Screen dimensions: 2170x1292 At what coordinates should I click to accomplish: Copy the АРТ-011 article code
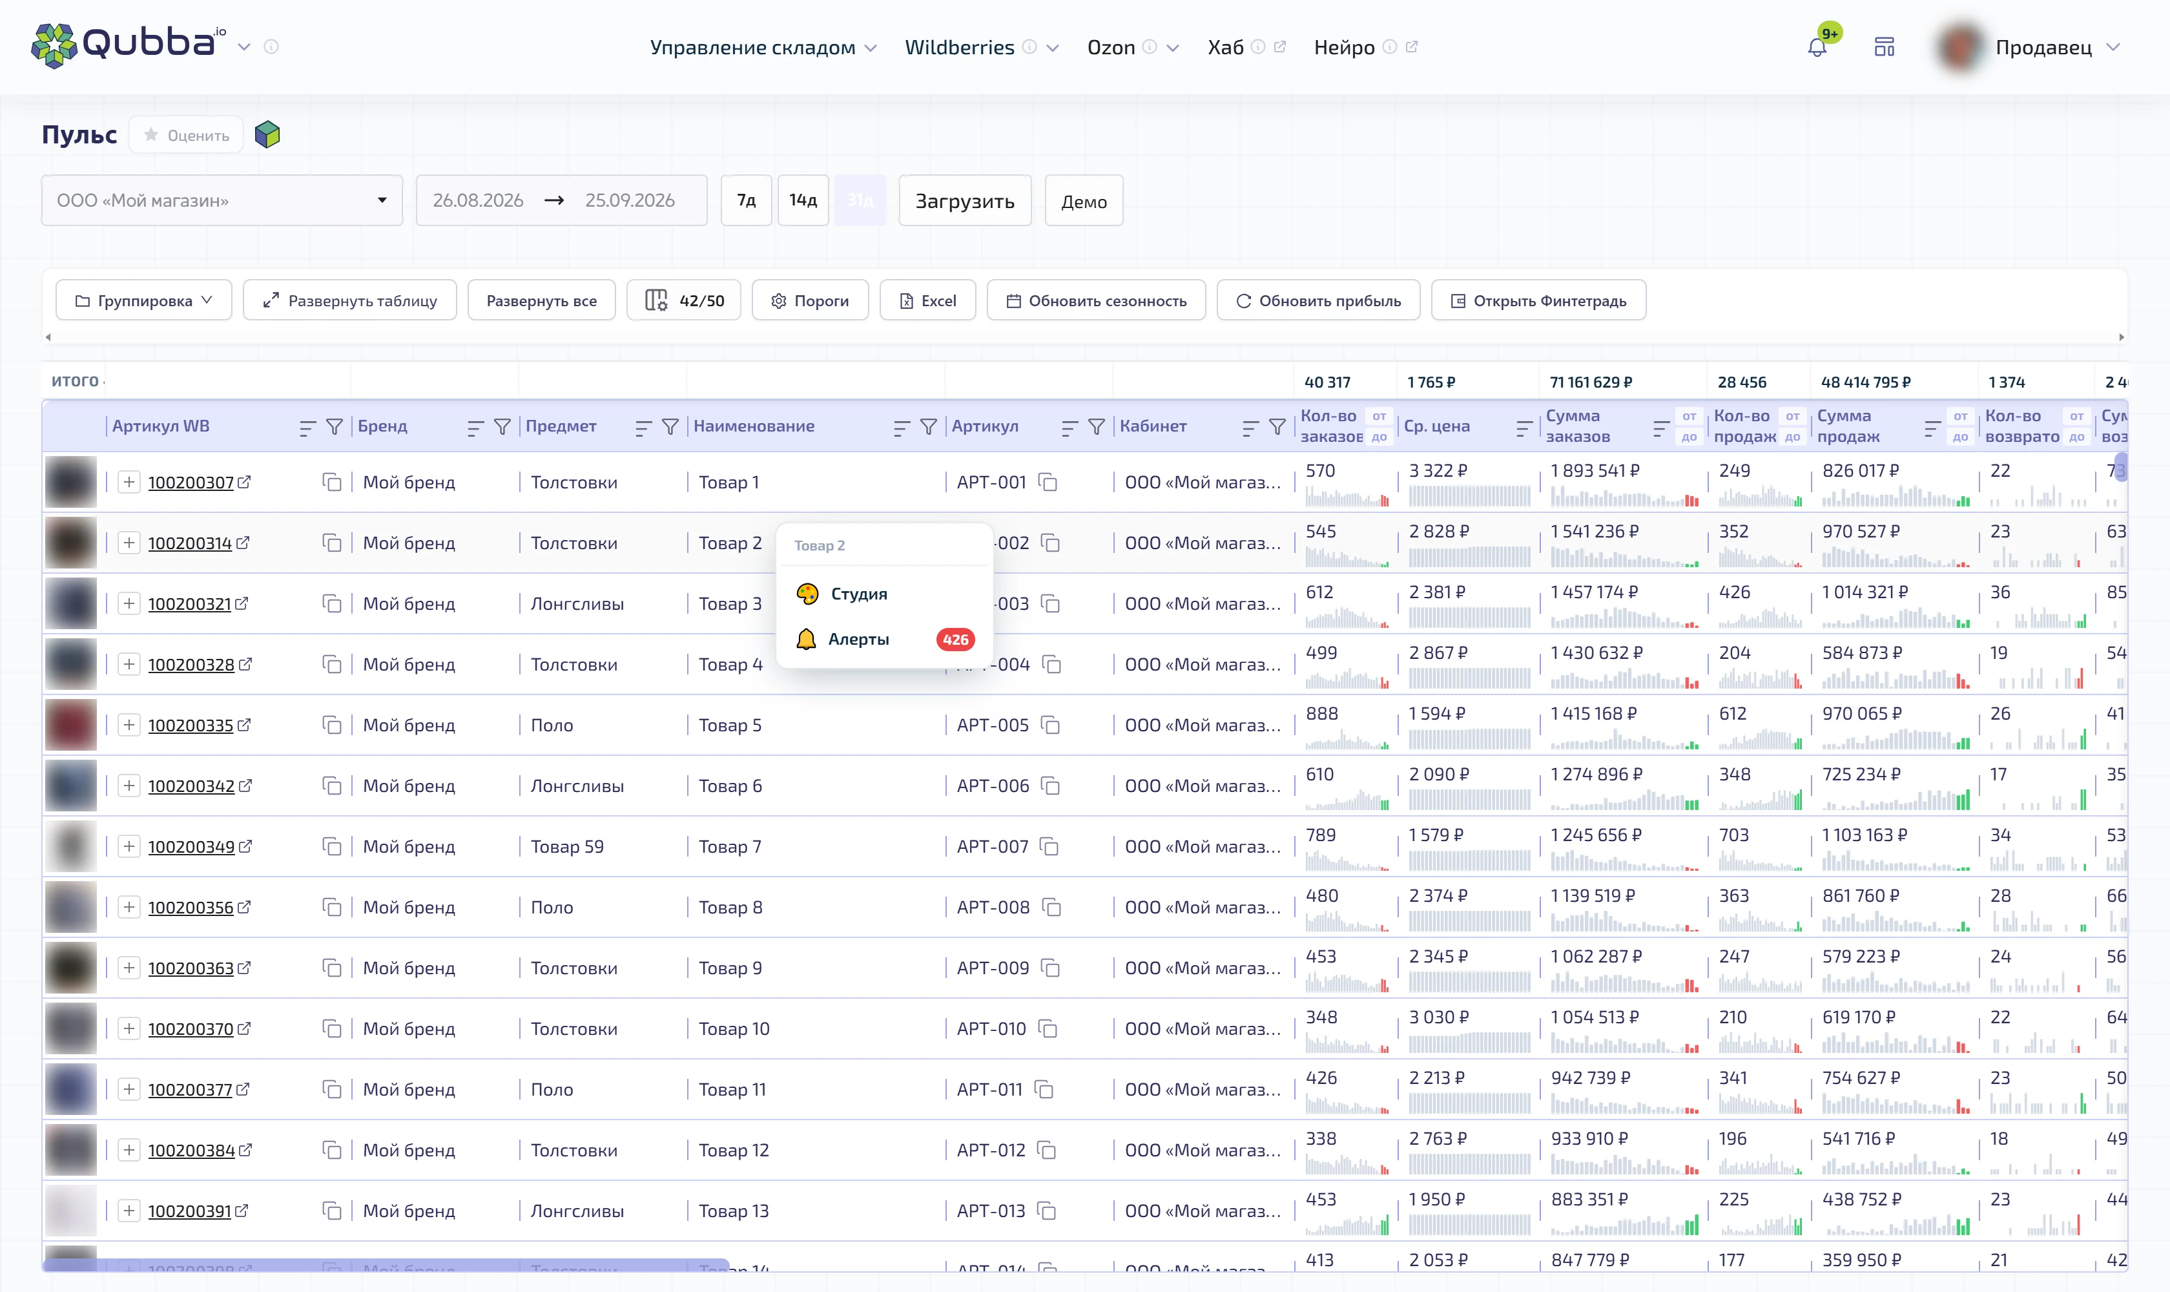1044,1090
